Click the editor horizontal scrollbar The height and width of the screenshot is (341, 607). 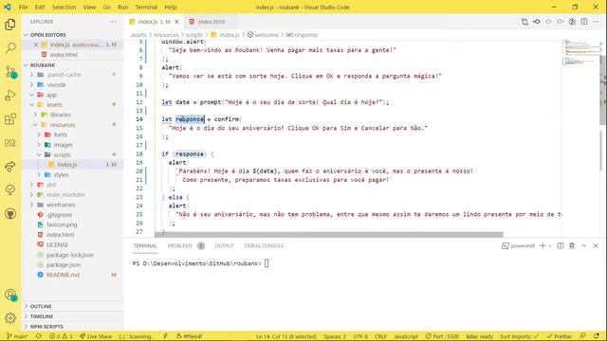tap(329, 235)
